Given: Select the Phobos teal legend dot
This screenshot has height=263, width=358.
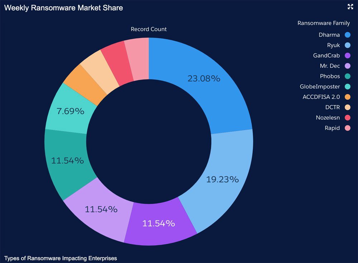Looking at the screenshot, I should click(x=347, y=76).
